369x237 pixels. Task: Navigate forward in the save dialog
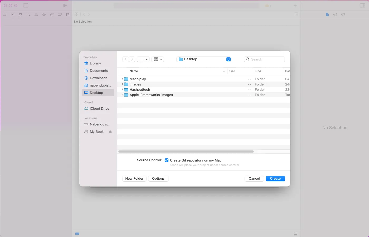tap(132, 59)
